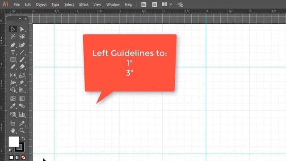
Task: Swap fill and stroke colors
Action: click(x=23, y=138)
